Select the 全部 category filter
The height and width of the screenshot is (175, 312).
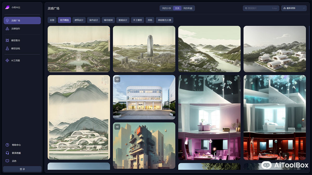coord(52,20)
